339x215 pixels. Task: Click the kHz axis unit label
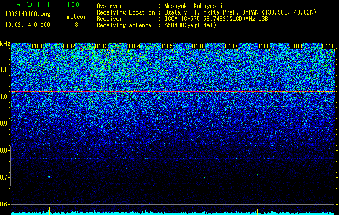click(x=5, y=44)
